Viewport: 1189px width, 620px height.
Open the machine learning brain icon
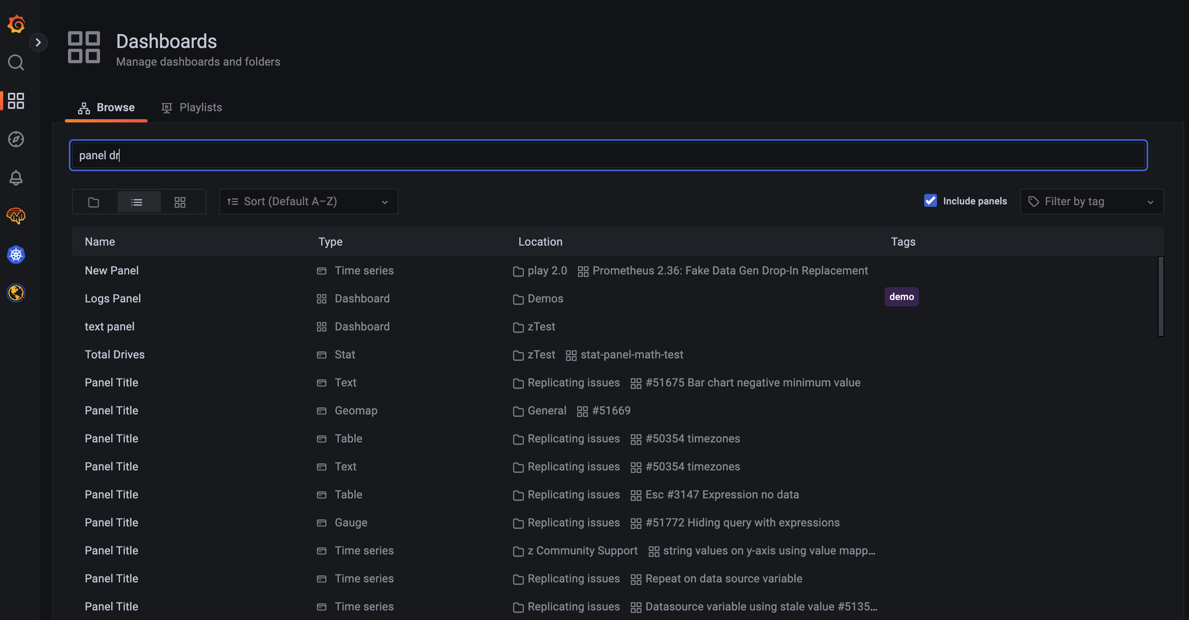(x=16, y=216)
